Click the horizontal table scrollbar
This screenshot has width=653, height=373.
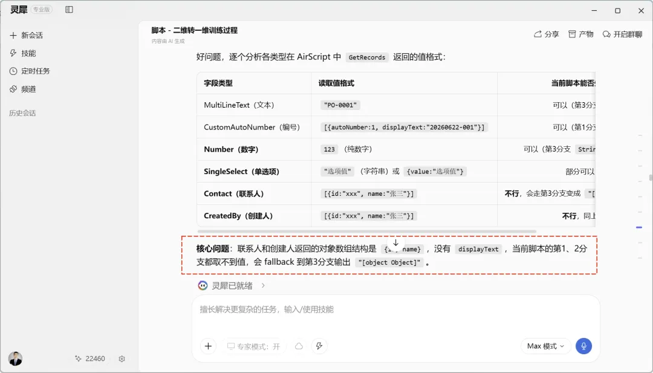point(367,231)
